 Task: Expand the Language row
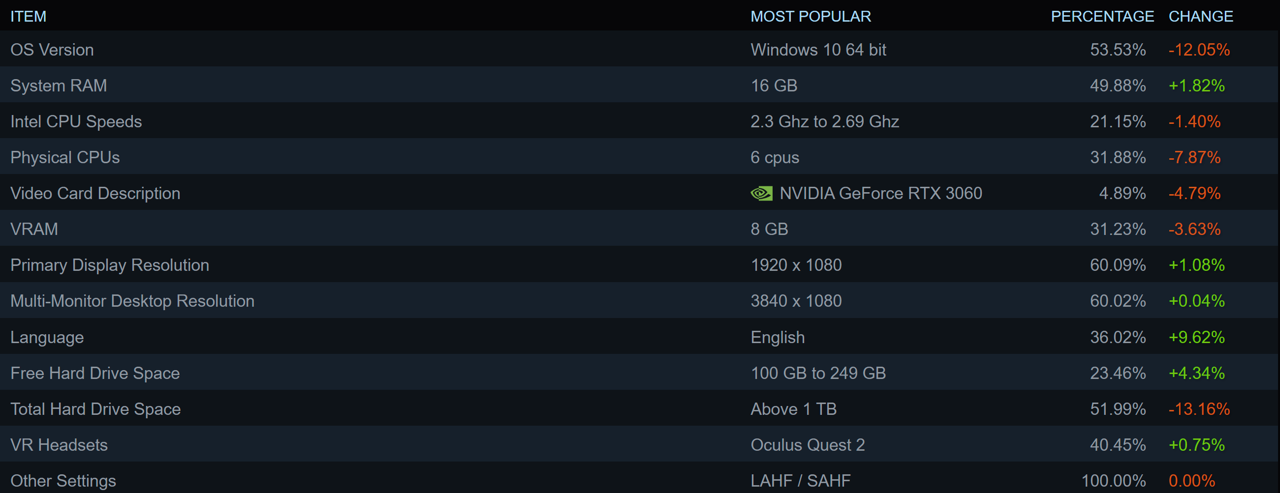click(x=47, y=337)
